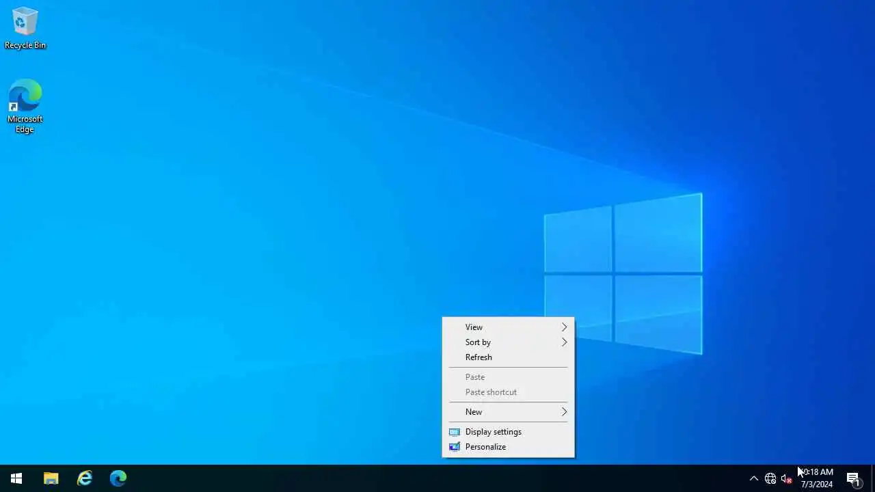Launch Internet Explorer from the taskbar
The width and height of the screenshot is (875, 492).
tap(85, 478)
